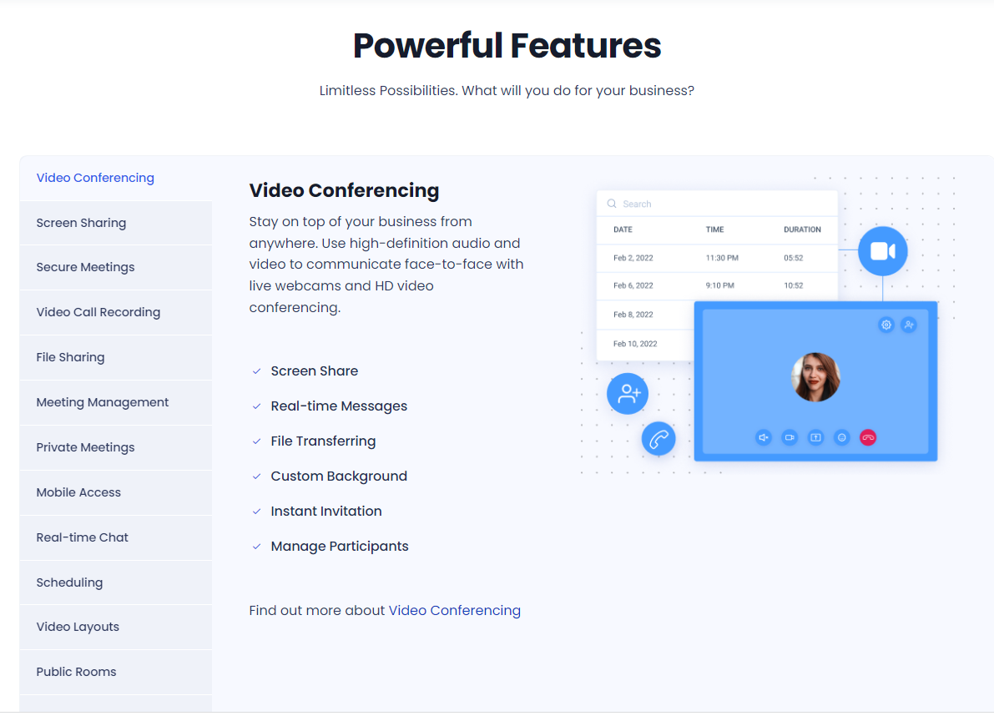Viewport: 994px width, 716px height.
Task: Click the checkmark beside File Transferring
Action: point(257,441)
